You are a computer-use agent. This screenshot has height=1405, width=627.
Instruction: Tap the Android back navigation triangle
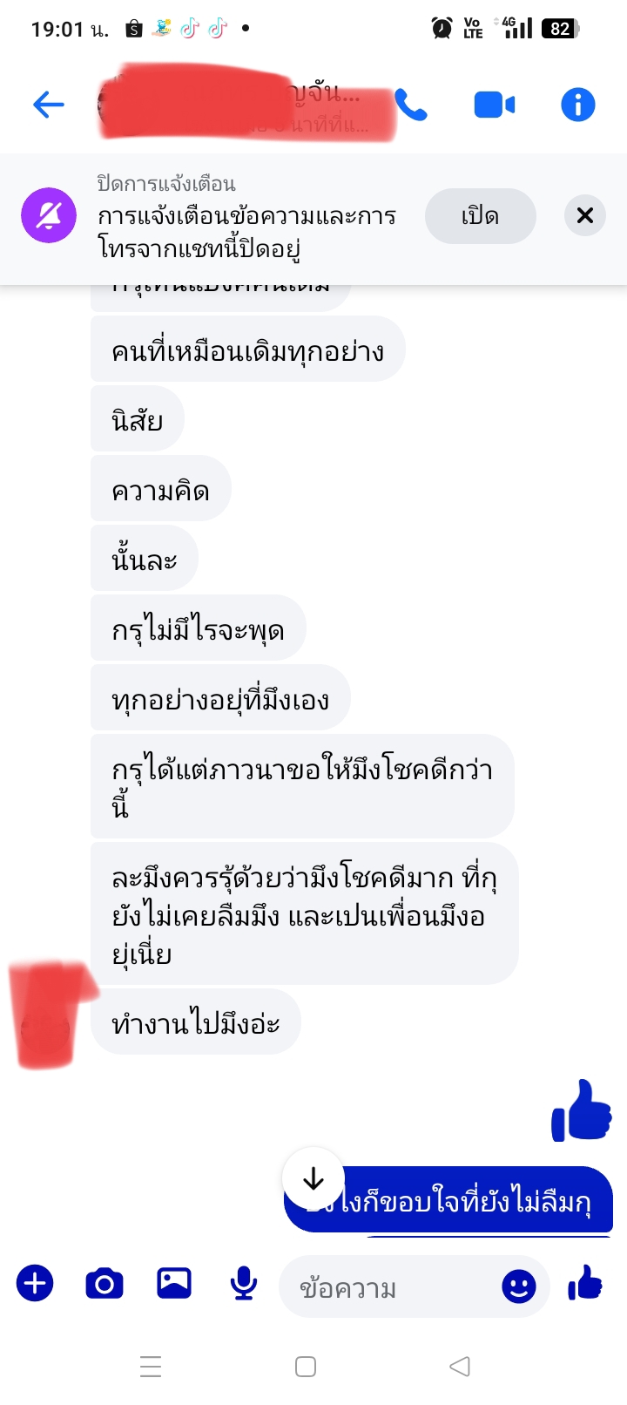460,1366
